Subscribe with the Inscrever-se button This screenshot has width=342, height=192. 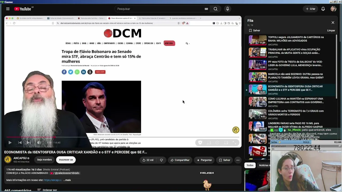point(66,160)
